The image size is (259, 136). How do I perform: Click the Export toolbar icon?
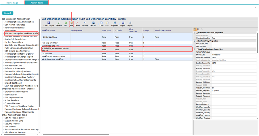(x=123, y=23)
